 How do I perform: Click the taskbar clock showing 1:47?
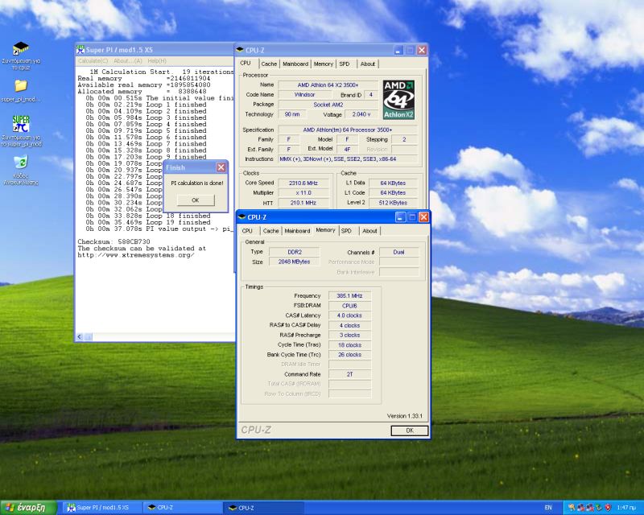tap(626, 508)
